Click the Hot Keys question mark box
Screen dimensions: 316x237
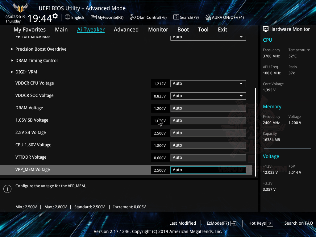click(x=270, y=223)
